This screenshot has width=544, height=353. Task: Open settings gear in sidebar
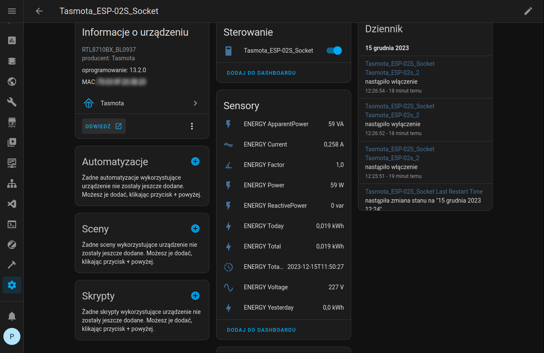pos(12,285)
